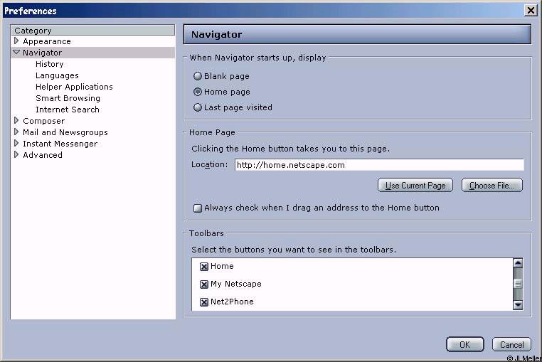This screenshot has height=362, width=542.
Task: Expand the Advanced category
Action: click(16, 154)
